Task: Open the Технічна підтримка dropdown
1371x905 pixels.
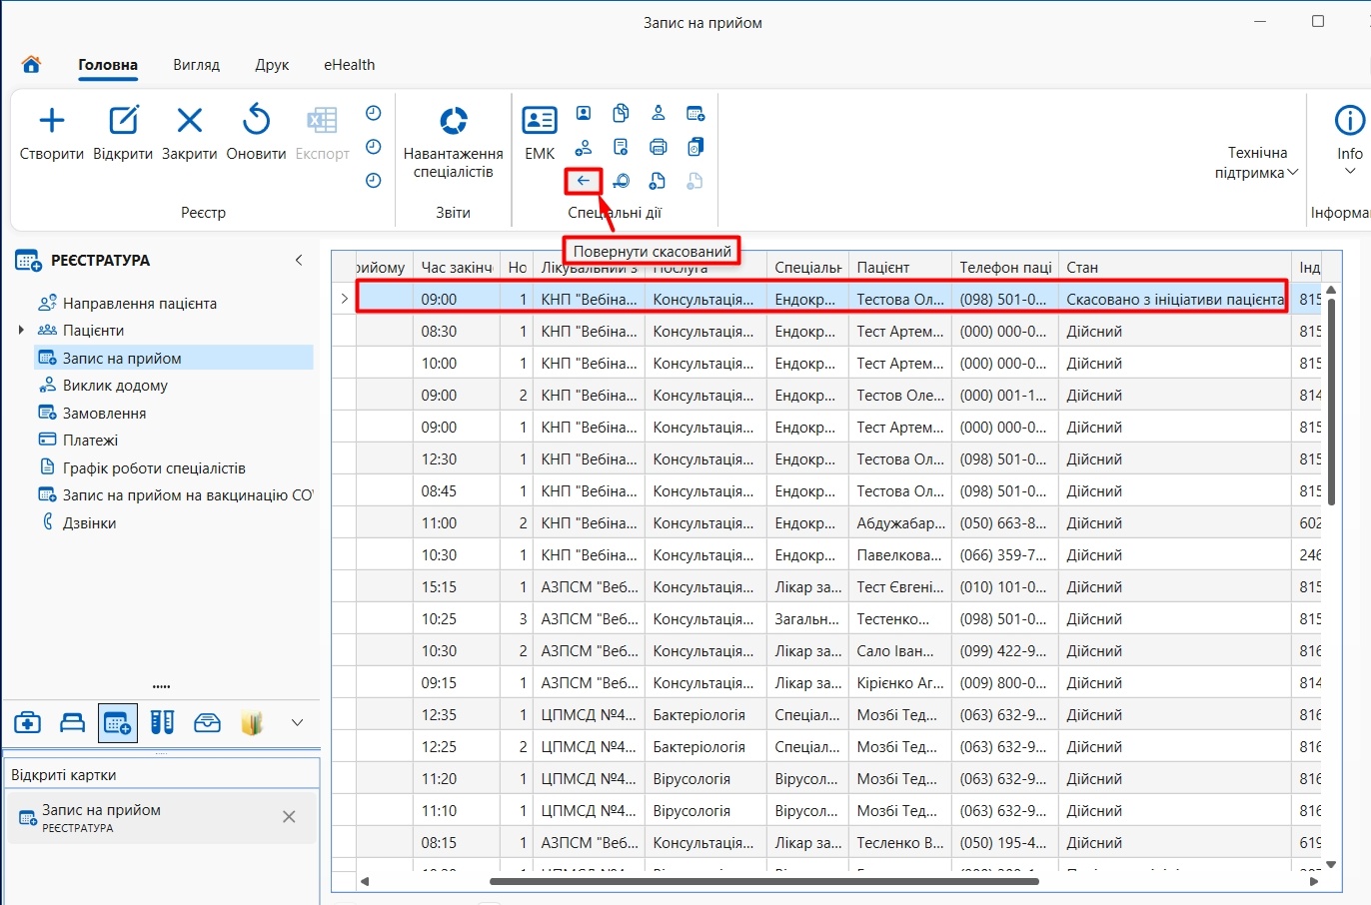Action: tap(1257, 163)
